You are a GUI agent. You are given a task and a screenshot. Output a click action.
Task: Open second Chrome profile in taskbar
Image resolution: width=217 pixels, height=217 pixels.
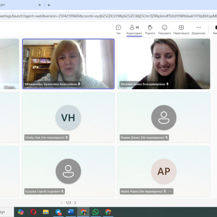[x=108, y=212]
